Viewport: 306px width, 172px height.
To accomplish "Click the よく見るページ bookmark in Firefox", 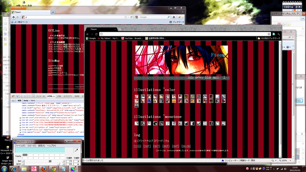I will 19,22.
